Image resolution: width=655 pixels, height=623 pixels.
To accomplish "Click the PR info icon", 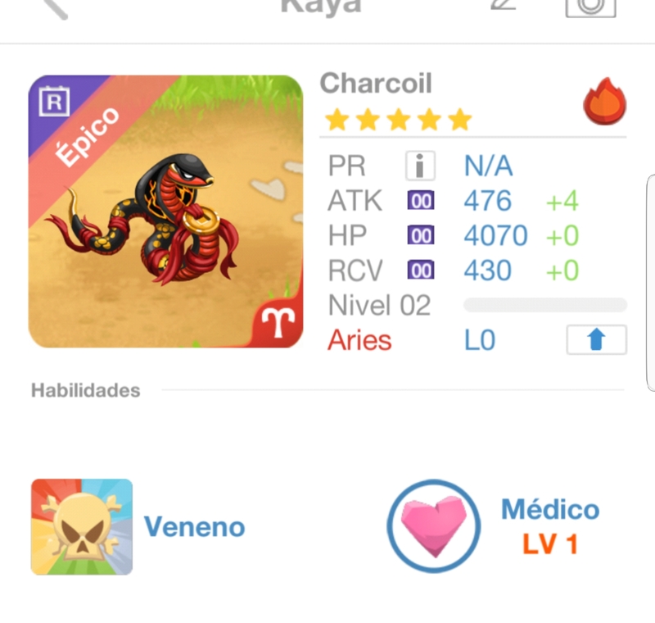I will (420, 166).
